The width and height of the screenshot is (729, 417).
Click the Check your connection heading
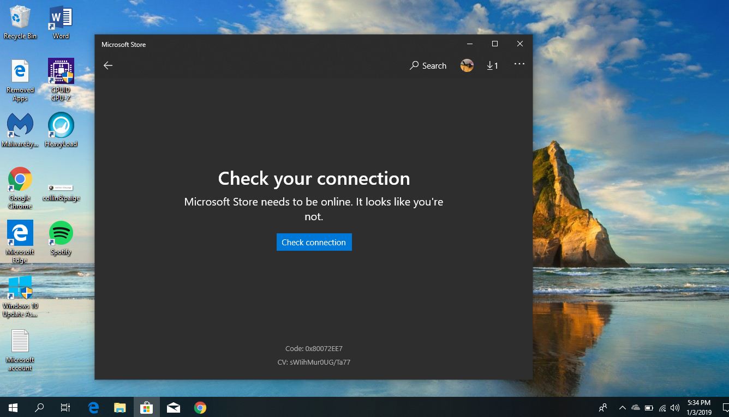coord(314,178)
